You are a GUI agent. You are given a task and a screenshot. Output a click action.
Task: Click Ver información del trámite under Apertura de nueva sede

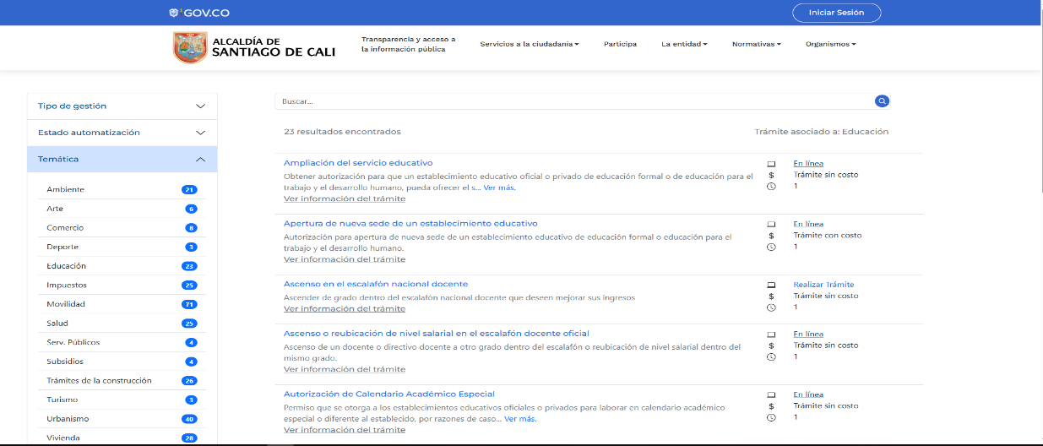345,259
